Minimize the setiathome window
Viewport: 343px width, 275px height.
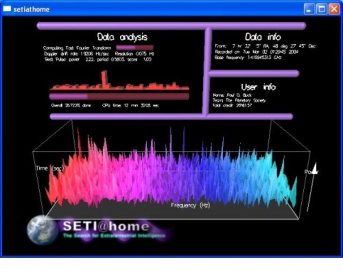(x=309, y=9)
